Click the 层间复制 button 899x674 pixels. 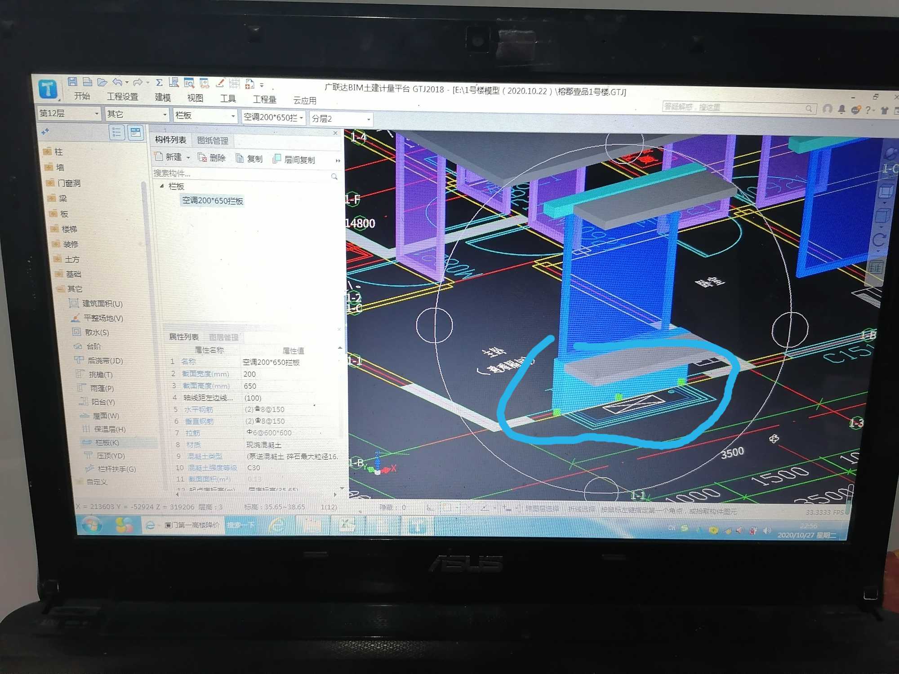click(x=294, y=160)
